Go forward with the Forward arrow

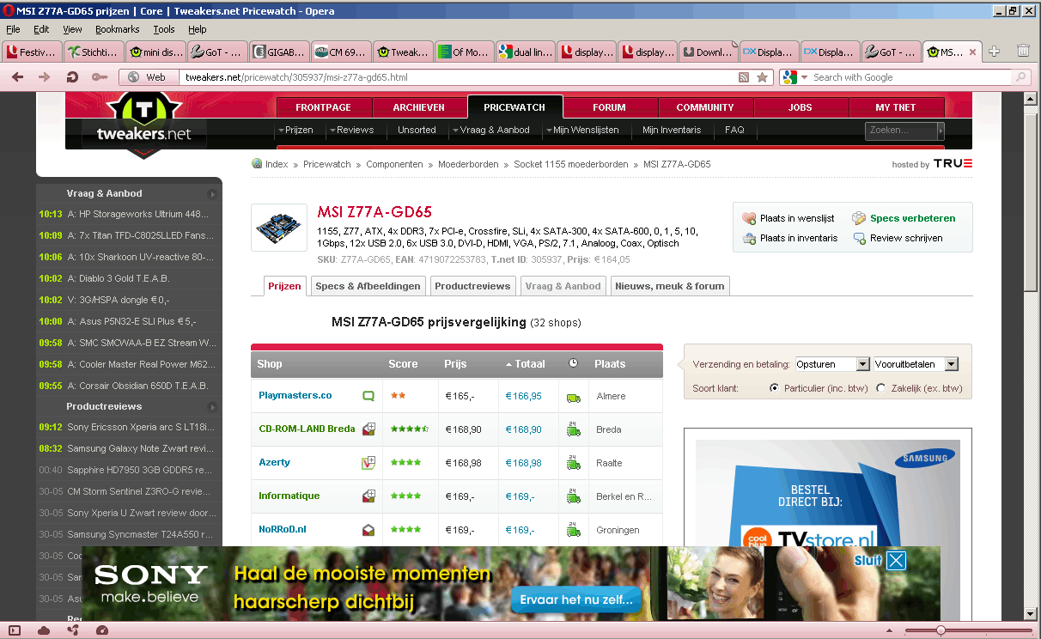pyautogui.click(x=45, y=77)
